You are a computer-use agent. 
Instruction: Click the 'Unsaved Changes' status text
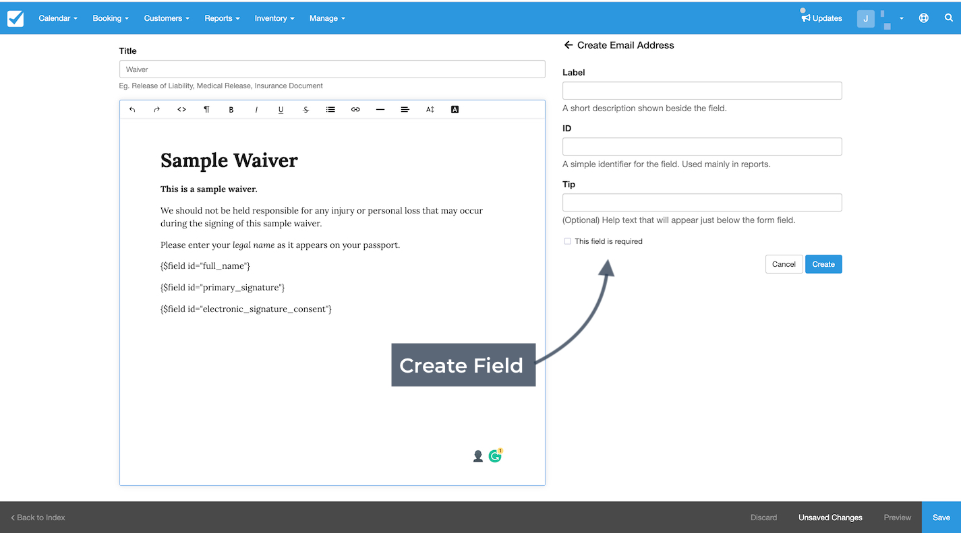(830, 518)
